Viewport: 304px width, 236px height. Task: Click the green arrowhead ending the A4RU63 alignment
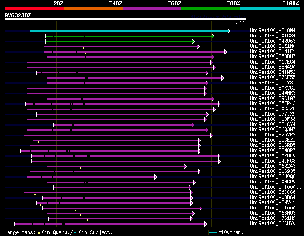[193, 41]
